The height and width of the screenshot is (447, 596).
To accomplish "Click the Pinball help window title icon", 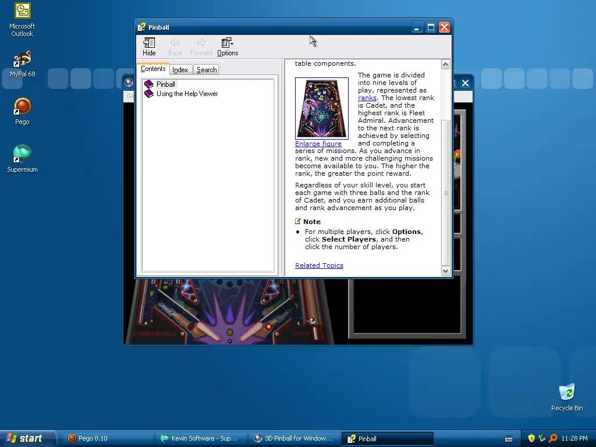I will [x=142, y=27].
